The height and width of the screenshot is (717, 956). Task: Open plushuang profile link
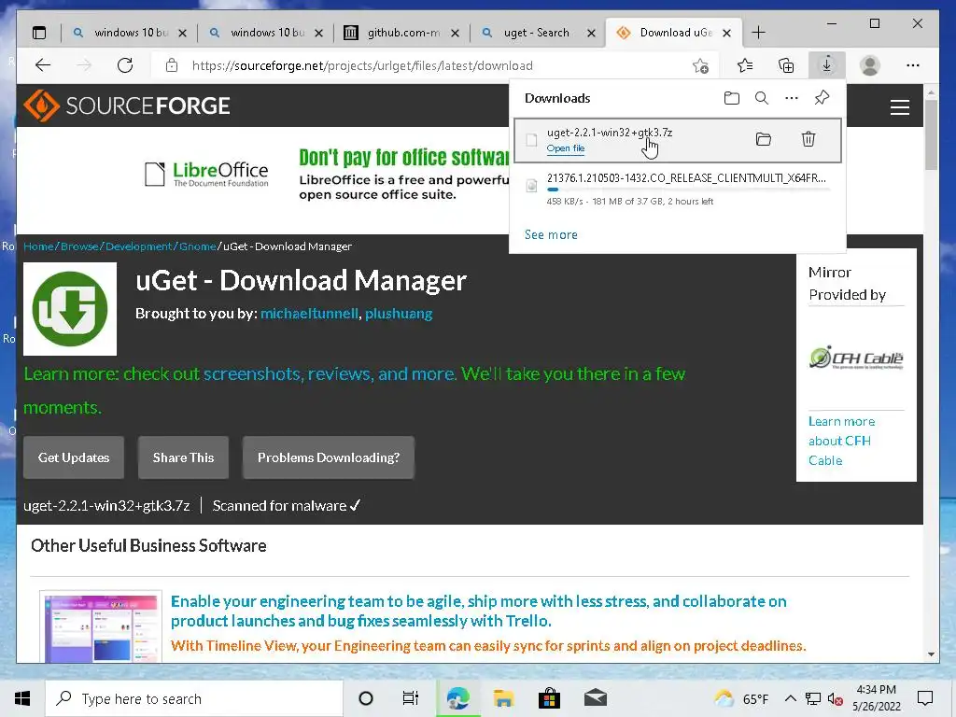[399, 314]
